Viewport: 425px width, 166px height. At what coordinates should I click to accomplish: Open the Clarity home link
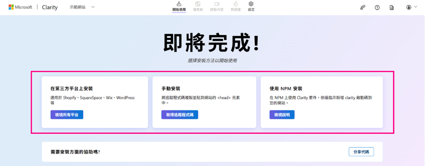coord(50,7)
